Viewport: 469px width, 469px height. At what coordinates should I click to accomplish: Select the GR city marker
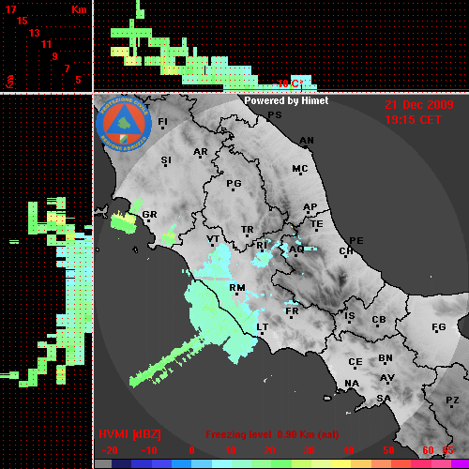[149, 216]
